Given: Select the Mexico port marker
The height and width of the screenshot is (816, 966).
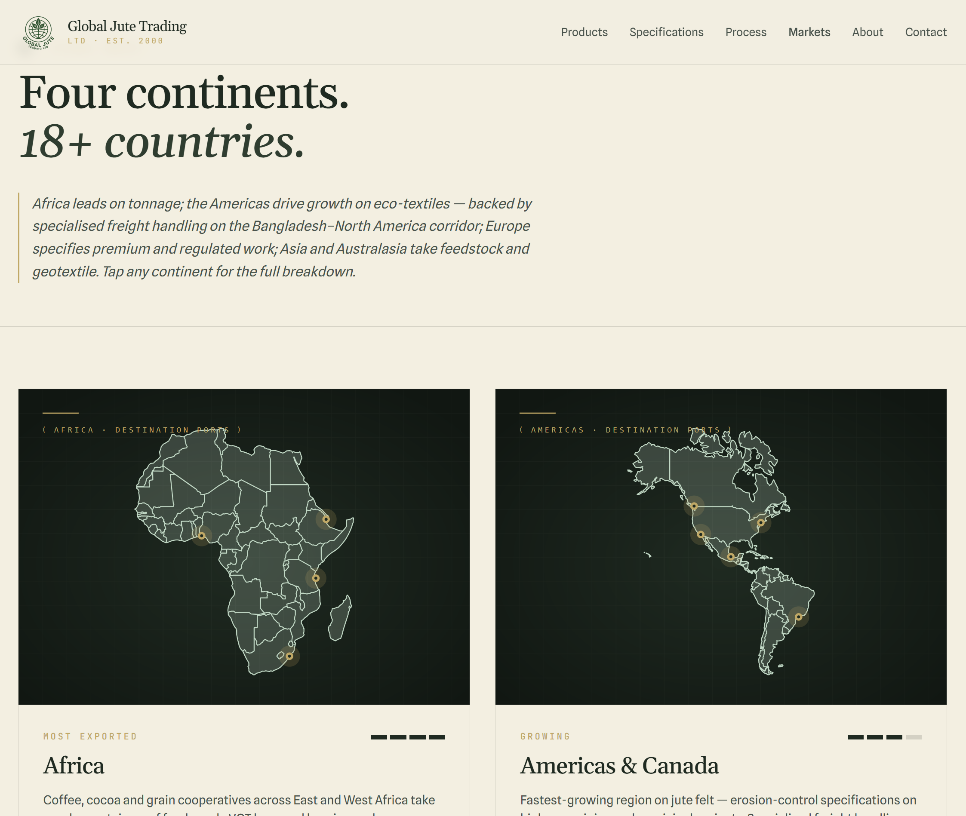Looking at the screenshot, I should tap(730, 556).
